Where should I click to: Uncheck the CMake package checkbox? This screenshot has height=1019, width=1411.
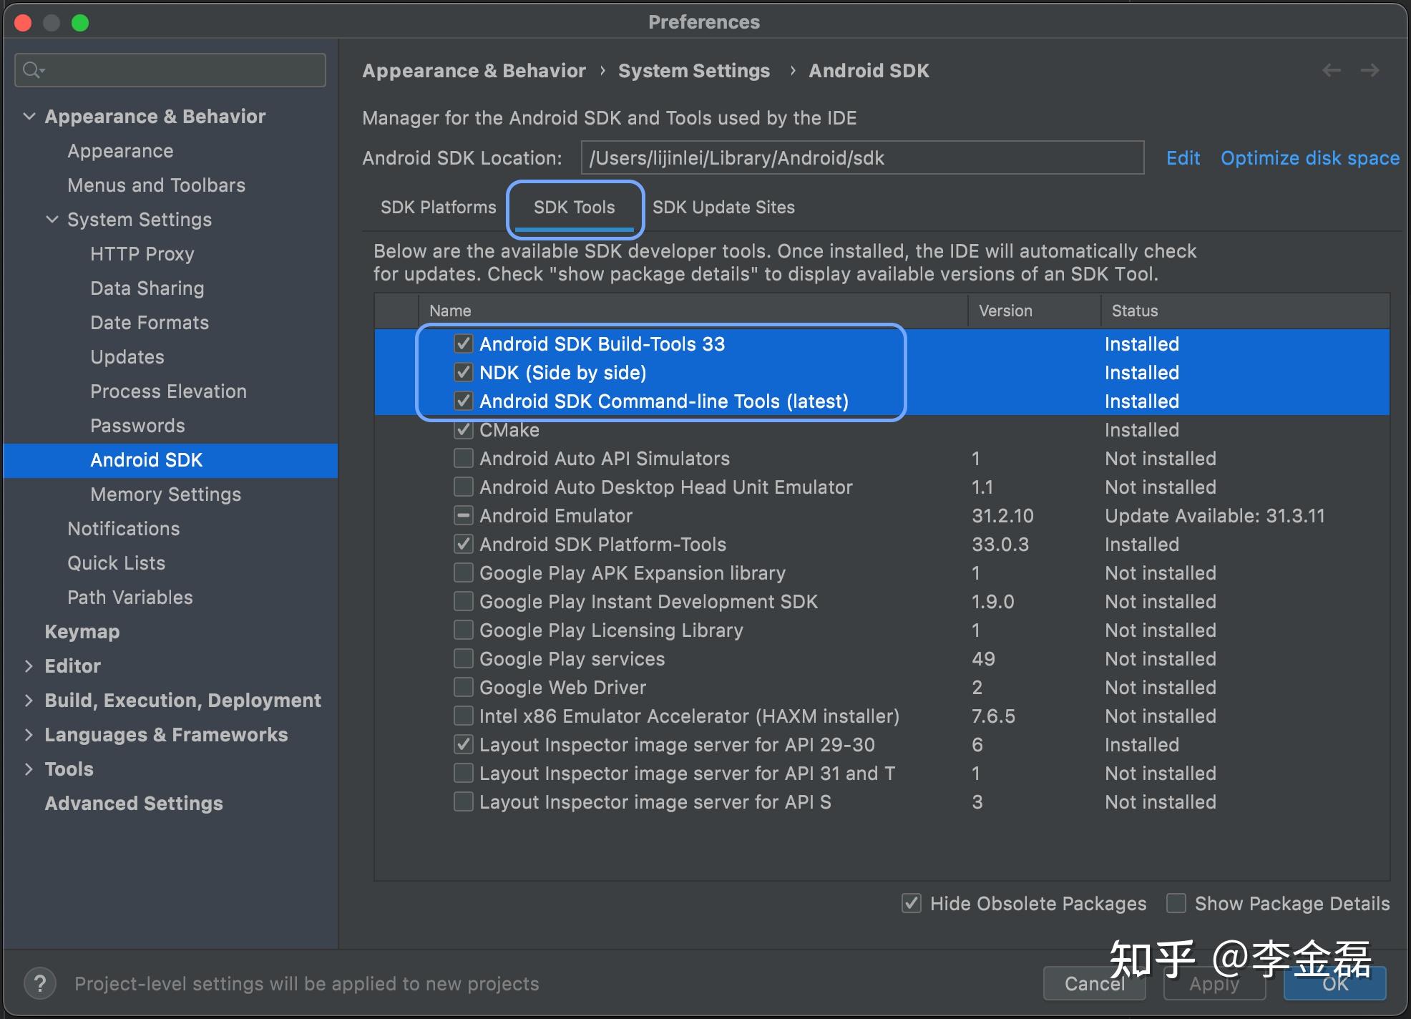(x=464, y=429)
